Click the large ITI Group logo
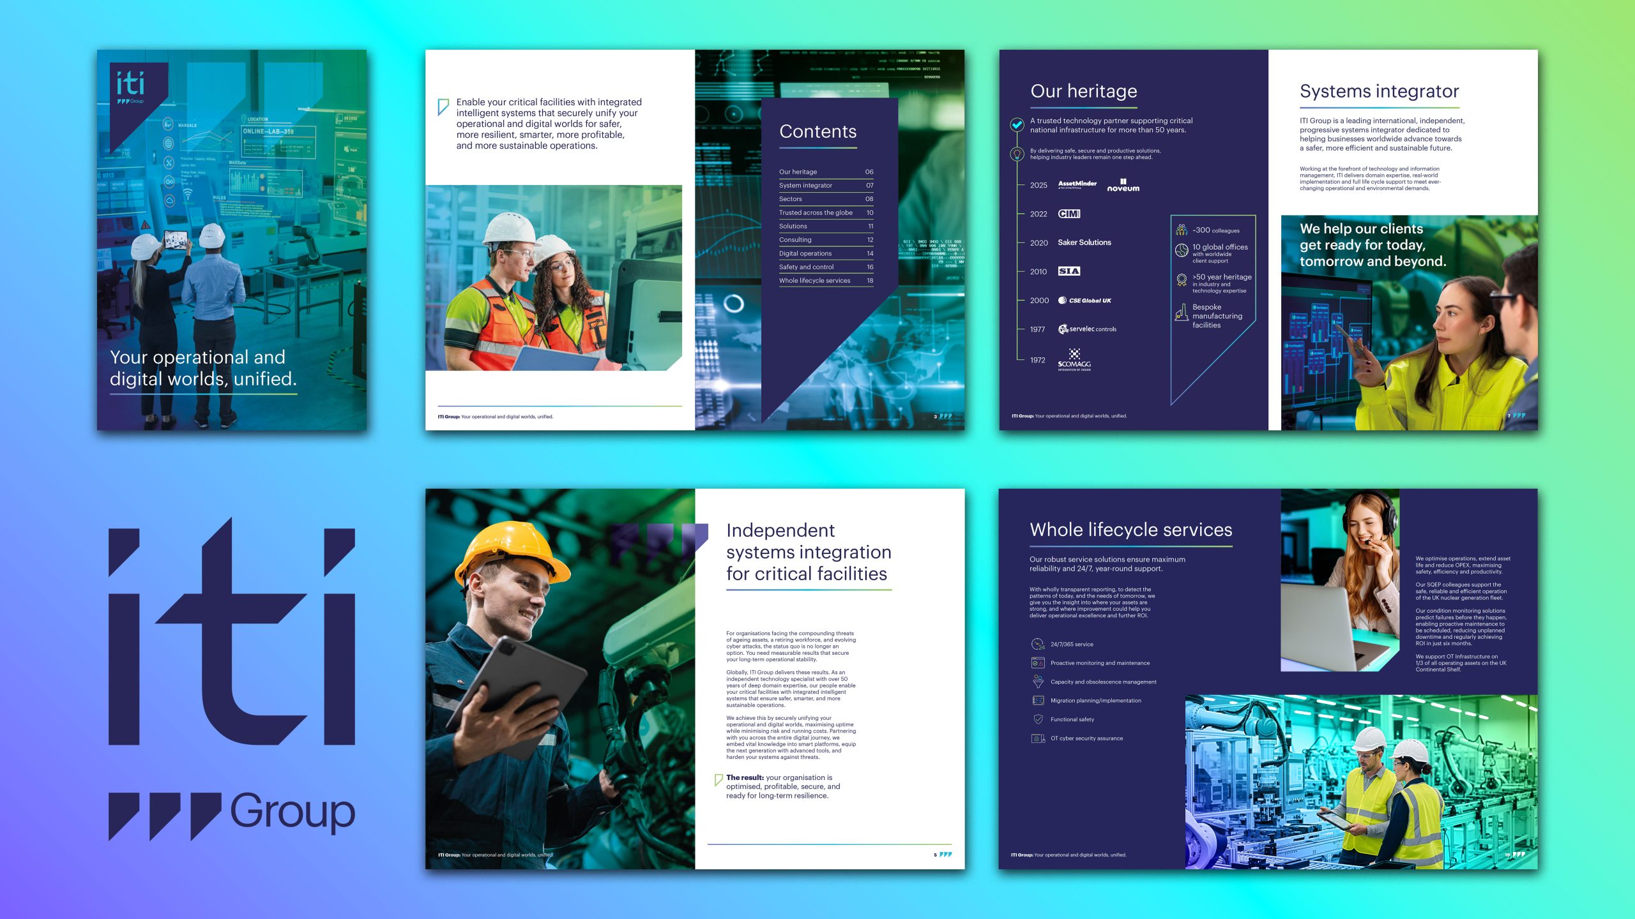The height and width of the screenshot is (919, 1635). 232,679
